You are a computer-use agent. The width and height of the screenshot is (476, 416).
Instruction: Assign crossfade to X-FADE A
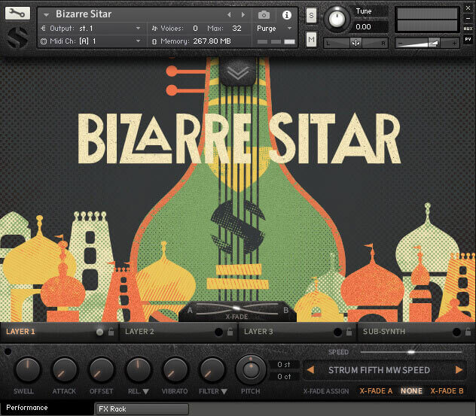[376, 391]
